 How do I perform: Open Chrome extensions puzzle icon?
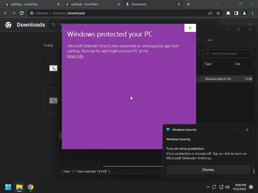[x=228, y=13]
